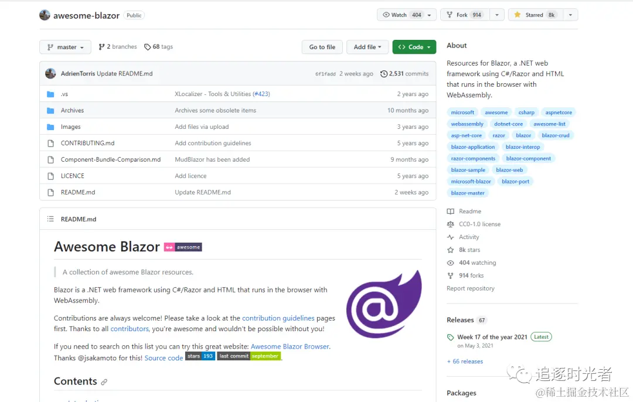This screenshot has width=633, height=402.
Task: Select the dotnet-core topic tag
Action: 508,124
